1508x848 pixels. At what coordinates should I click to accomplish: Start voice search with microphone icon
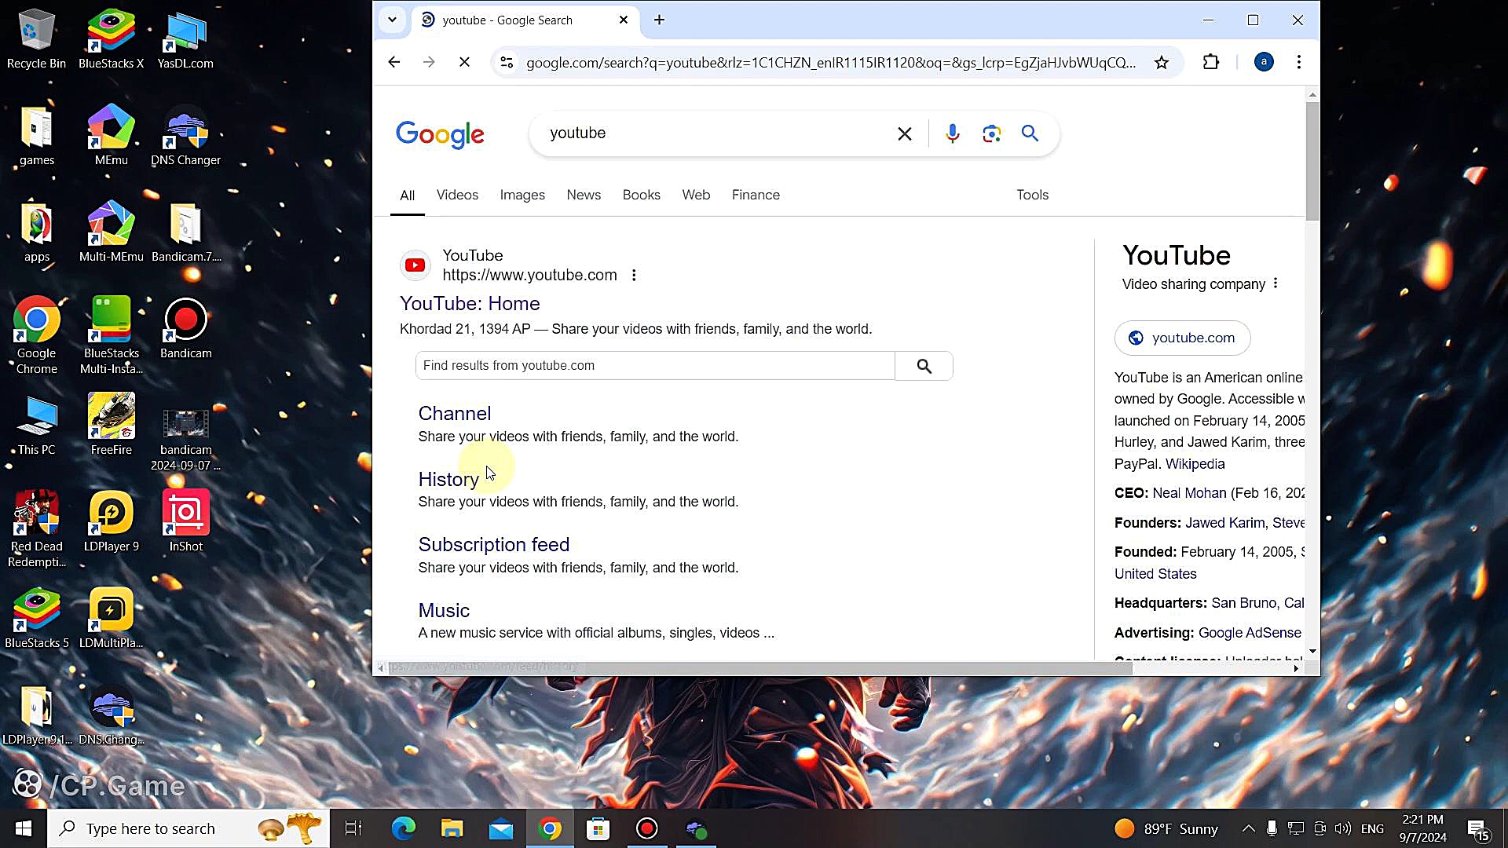[952, 133]
